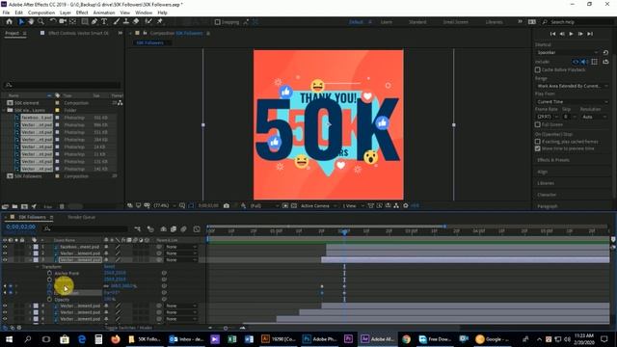The width and height of the screenshot is (617, 347).
Task: Click the Graph Editor icon in timeline
Action: pyautogui.click(x=197, y=229)
